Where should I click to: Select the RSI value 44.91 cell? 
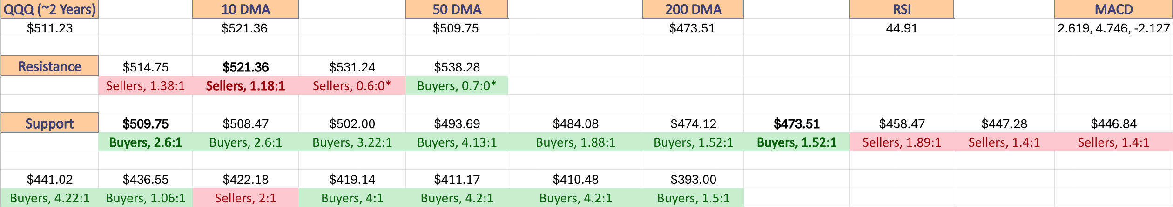pyautogui.click(x=902, y=28)
